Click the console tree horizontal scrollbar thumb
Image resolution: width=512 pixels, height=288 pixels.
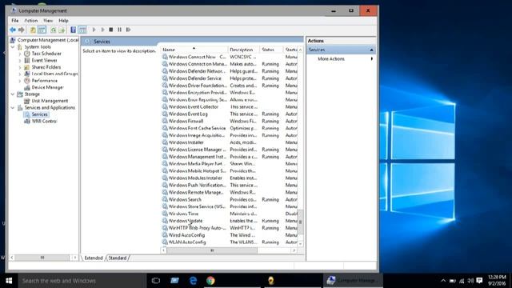tap(42, 258)
